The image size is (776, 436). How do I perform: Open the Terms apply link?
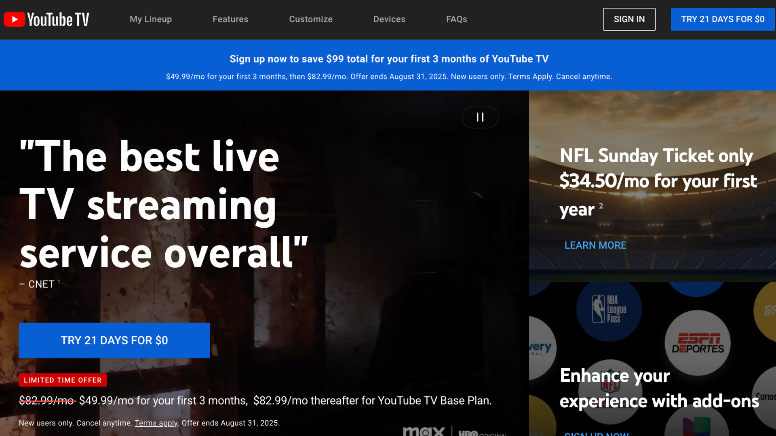[x=156, y=423]
